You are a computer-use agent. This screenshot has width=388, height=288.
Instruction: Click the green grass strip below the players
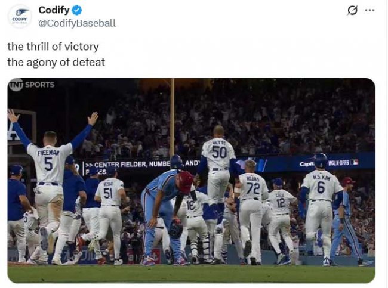[191, 274]
